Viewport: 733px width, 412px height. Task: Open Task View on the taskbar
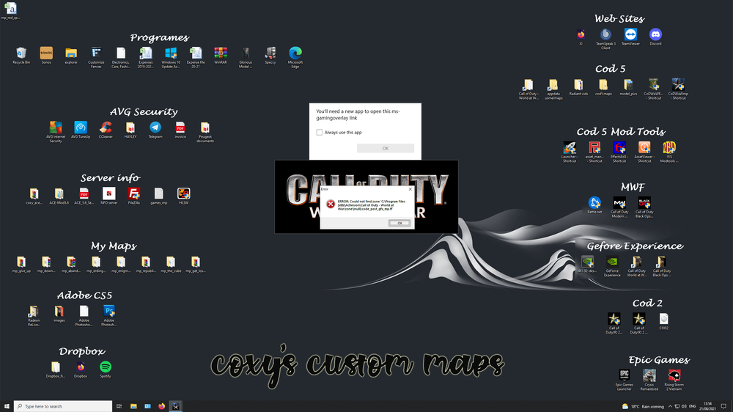(119, 406)
